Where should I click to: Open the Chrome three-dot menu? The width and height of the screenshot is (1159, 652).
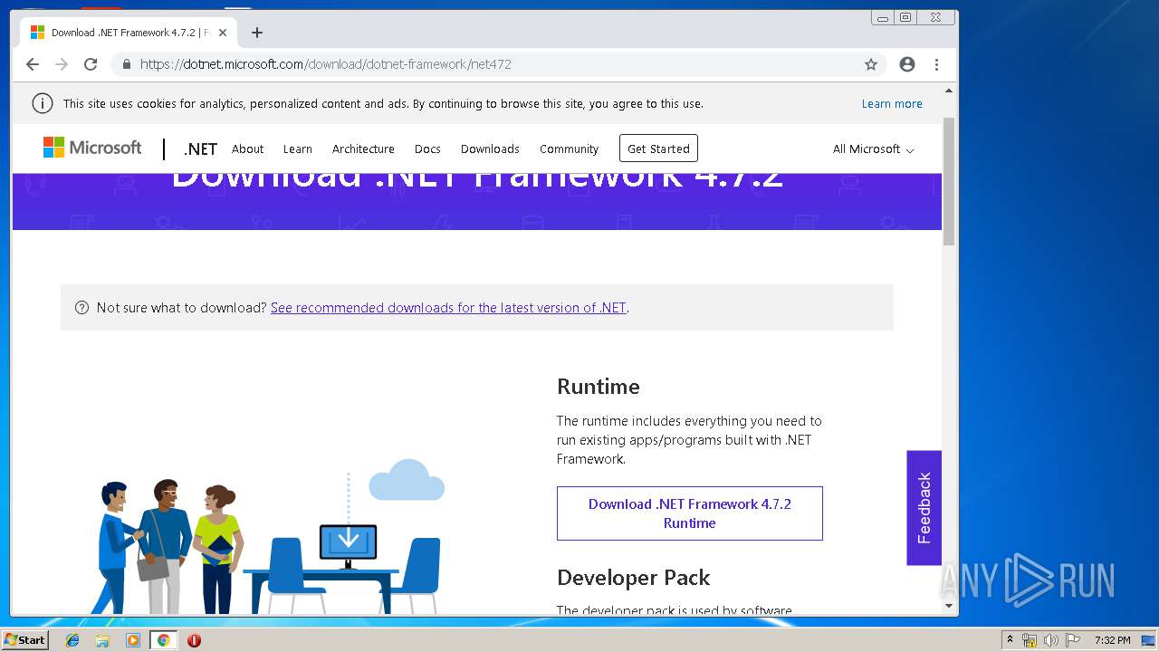coord(936,64)
